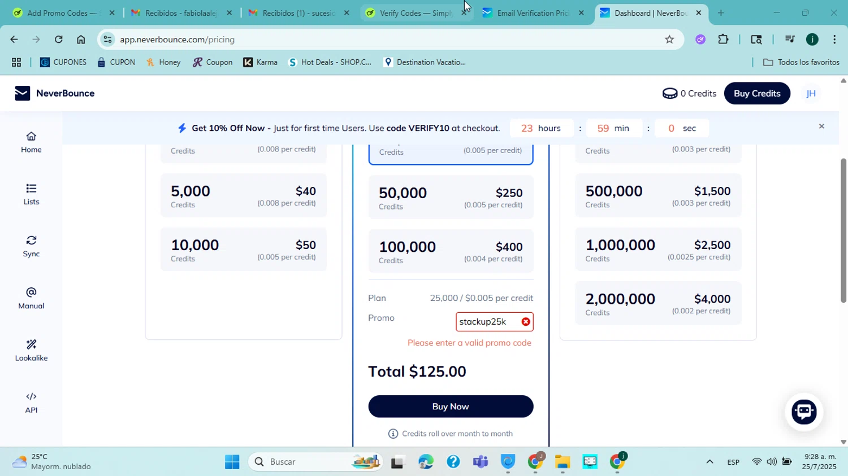Click the credits coin icon
This screenshot has height=476, width=848.
pyautogui.click(x=670, y=93)
